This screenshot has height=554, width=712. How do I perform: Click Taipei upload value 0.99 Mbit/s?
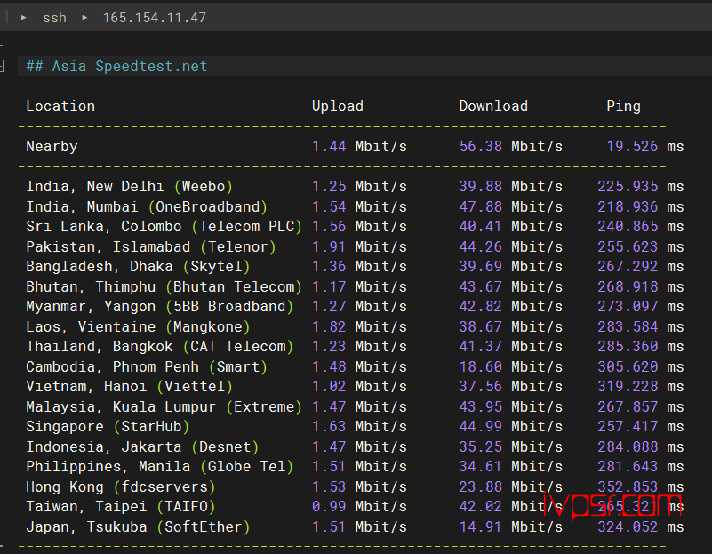[x=359, y=506]
